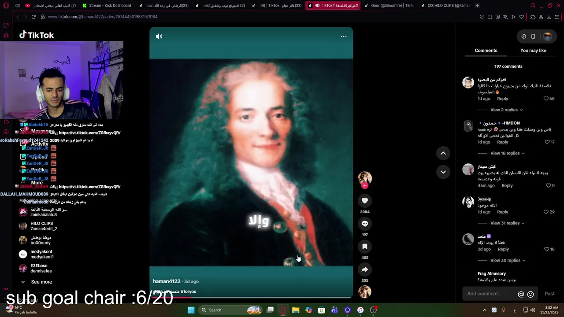This screenshot has width=564, height=317.
Task: Reply to Зухайр comment
Action: (502, 212)
